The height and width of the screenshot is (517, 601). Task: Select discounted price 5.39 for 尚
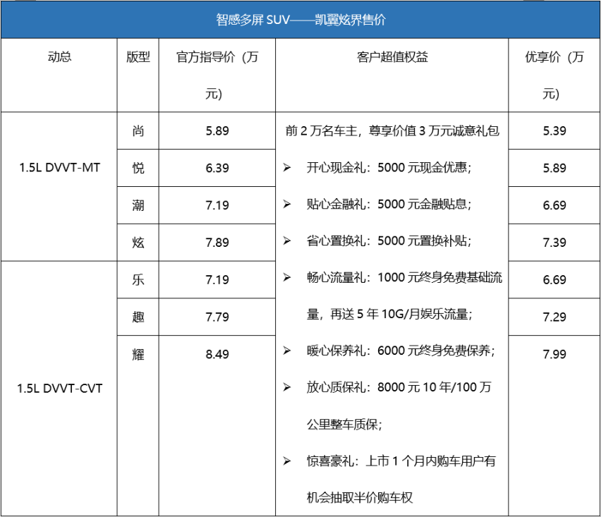(x=554, y=130)
